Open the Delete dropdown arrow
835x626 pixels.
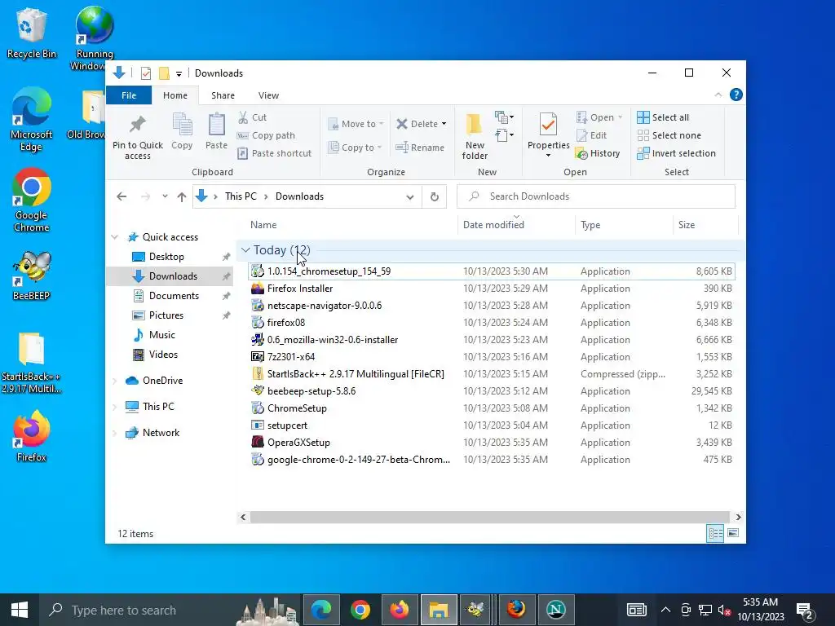(444, 124)
